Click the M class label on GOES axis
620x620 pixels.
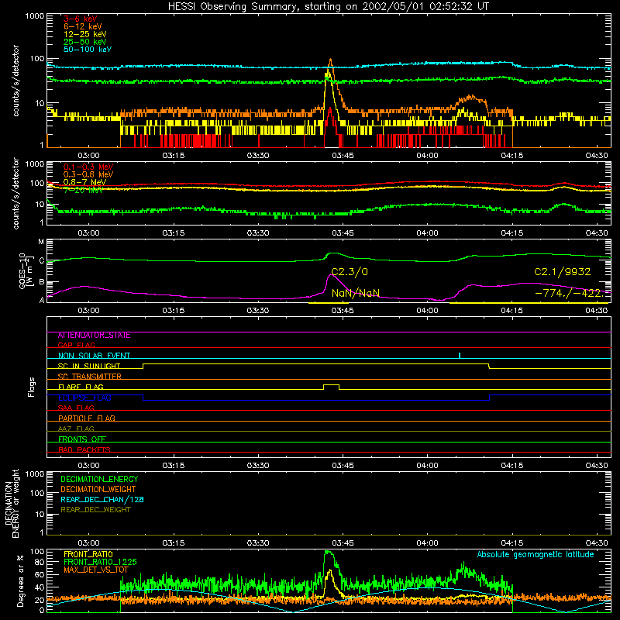pos(41,242)
